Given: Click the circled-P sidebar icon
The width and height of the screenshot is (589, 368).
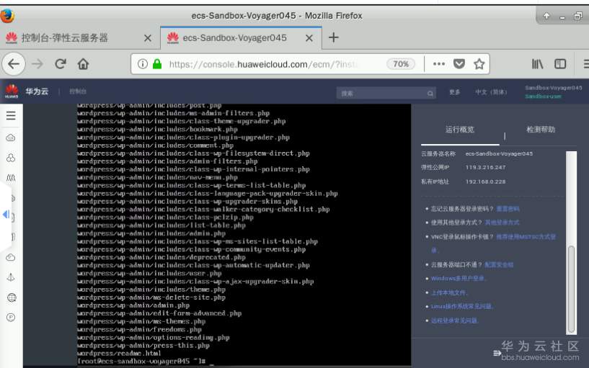Looking at the screenshot, I should point(11,318).
